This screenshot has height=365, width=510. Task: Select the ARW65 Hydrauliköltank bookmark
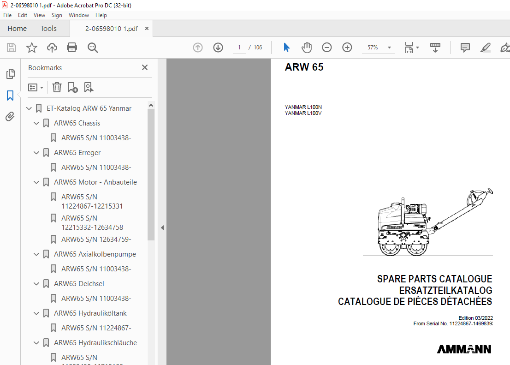pyautogui.click(x=90, y=313)
